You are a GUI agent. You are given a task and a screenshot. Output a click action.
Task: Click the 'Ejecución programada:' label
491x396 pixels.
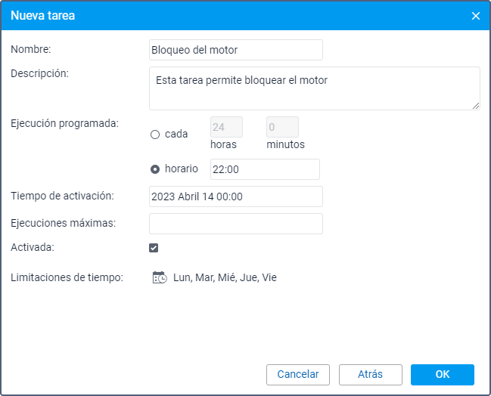(65, 122)
